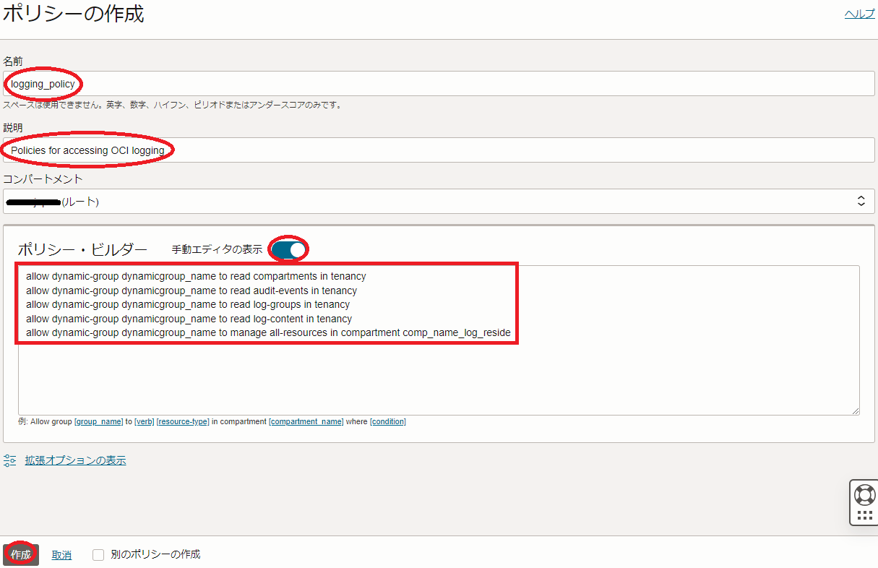Screen dimensions: 878x568
Task: Click the compartment_name example link
Action: click(x=306, y=422)
